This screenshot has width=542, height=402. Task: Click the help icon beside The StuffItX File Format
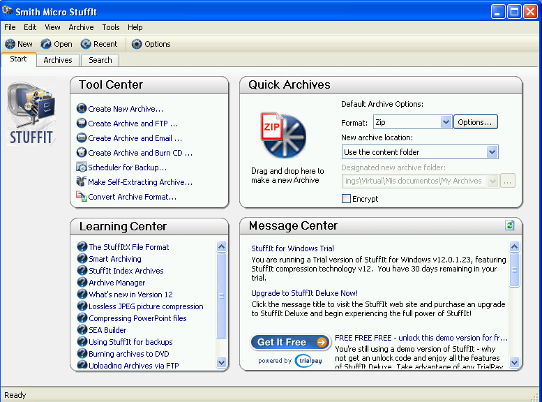[x=82, y=246]
